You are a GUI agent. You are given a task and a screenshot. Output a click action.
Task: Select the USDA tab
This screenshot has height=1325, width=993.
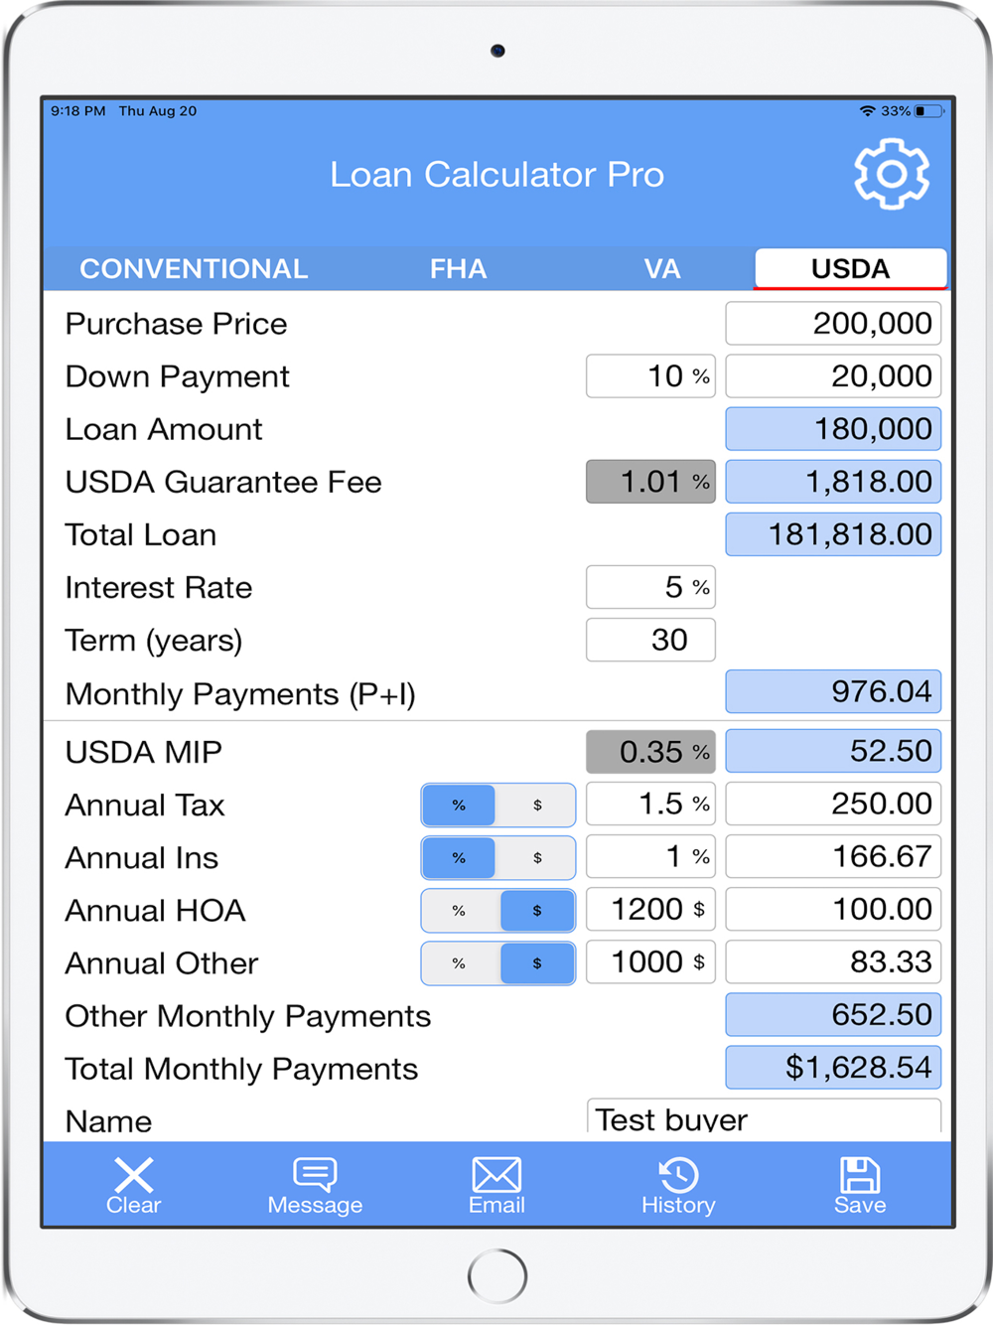tap(850, 269)
